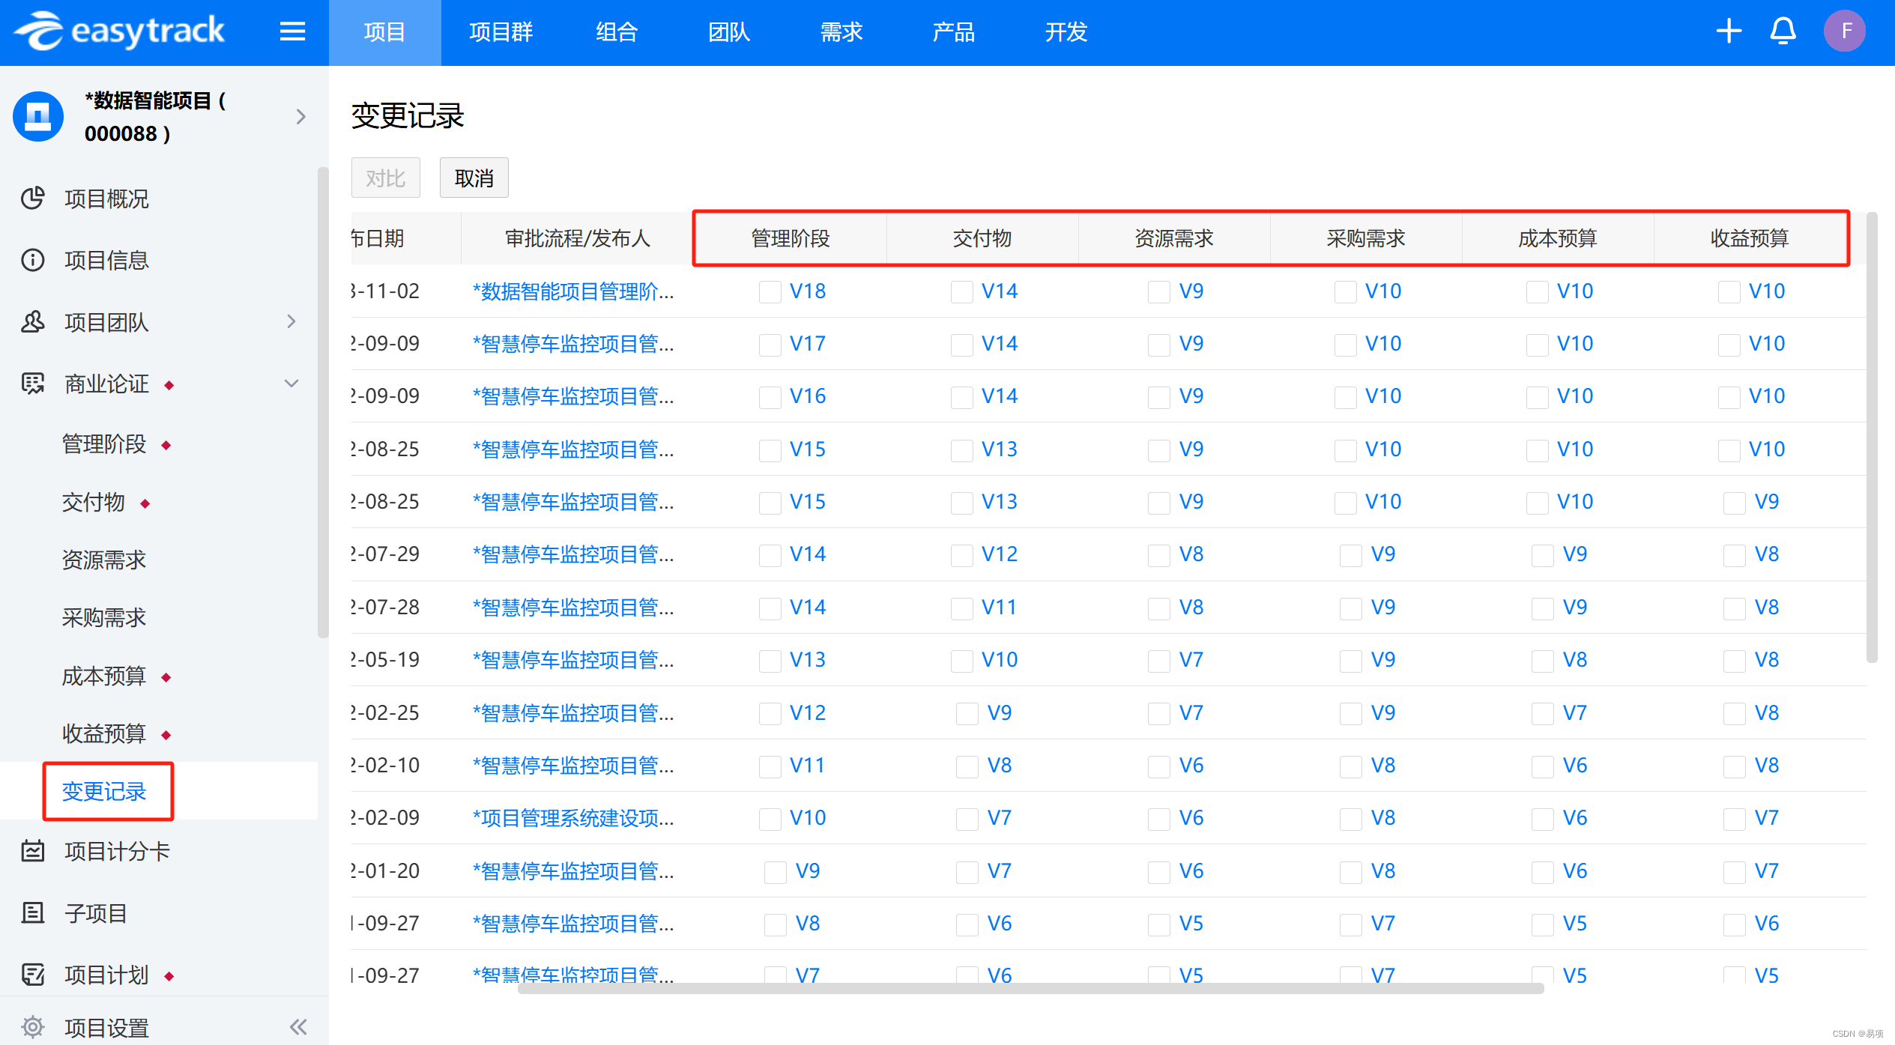Check the V17 管理阶段 checkbox
The width and height of the screenshot is (1895, 1045).
(770, 345)
